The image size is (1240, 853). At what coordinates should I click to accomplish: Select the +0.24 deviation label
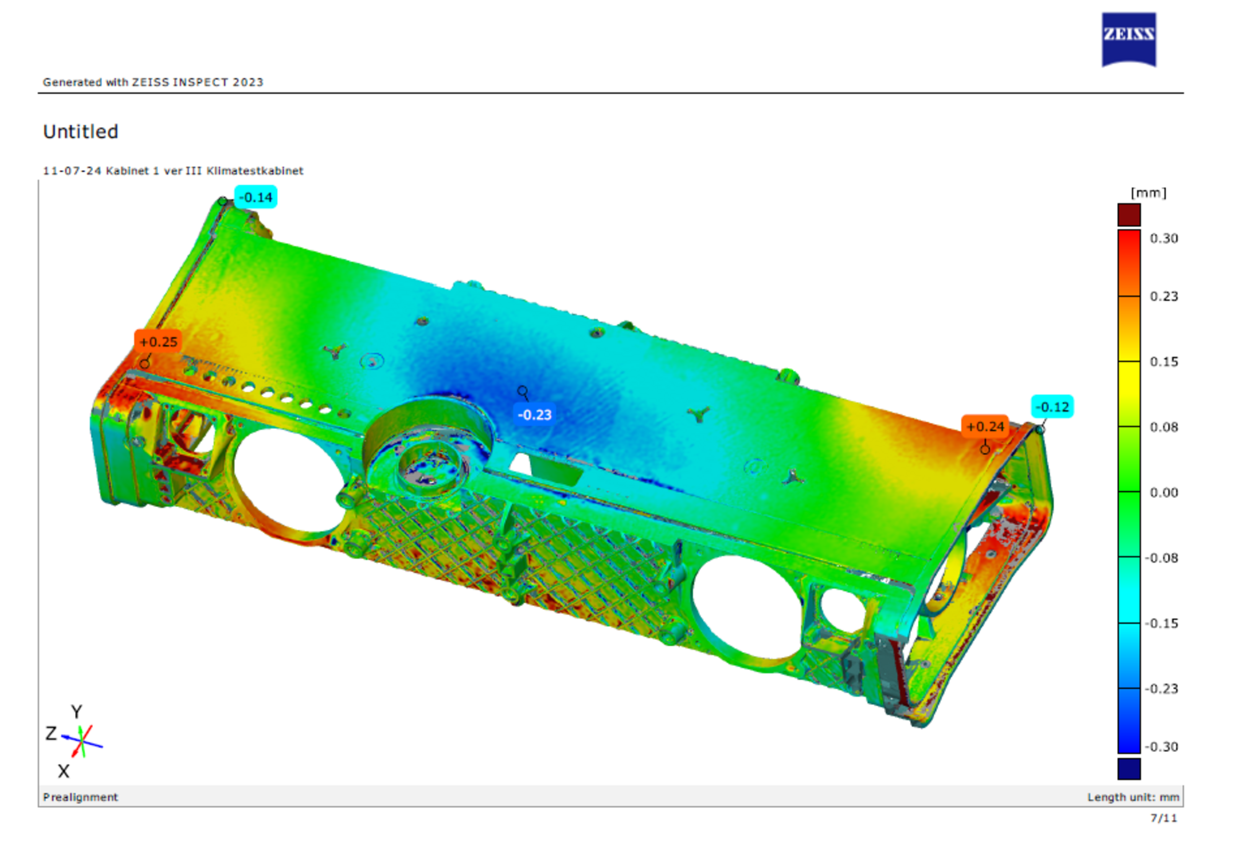pyautogui.click(x=985, y=427)
